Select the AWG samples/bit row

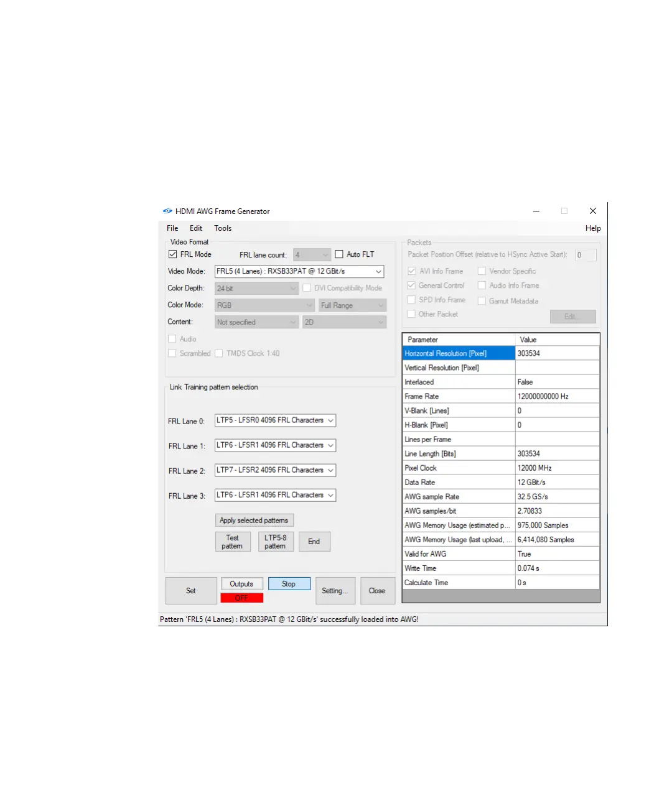[501, 511]
